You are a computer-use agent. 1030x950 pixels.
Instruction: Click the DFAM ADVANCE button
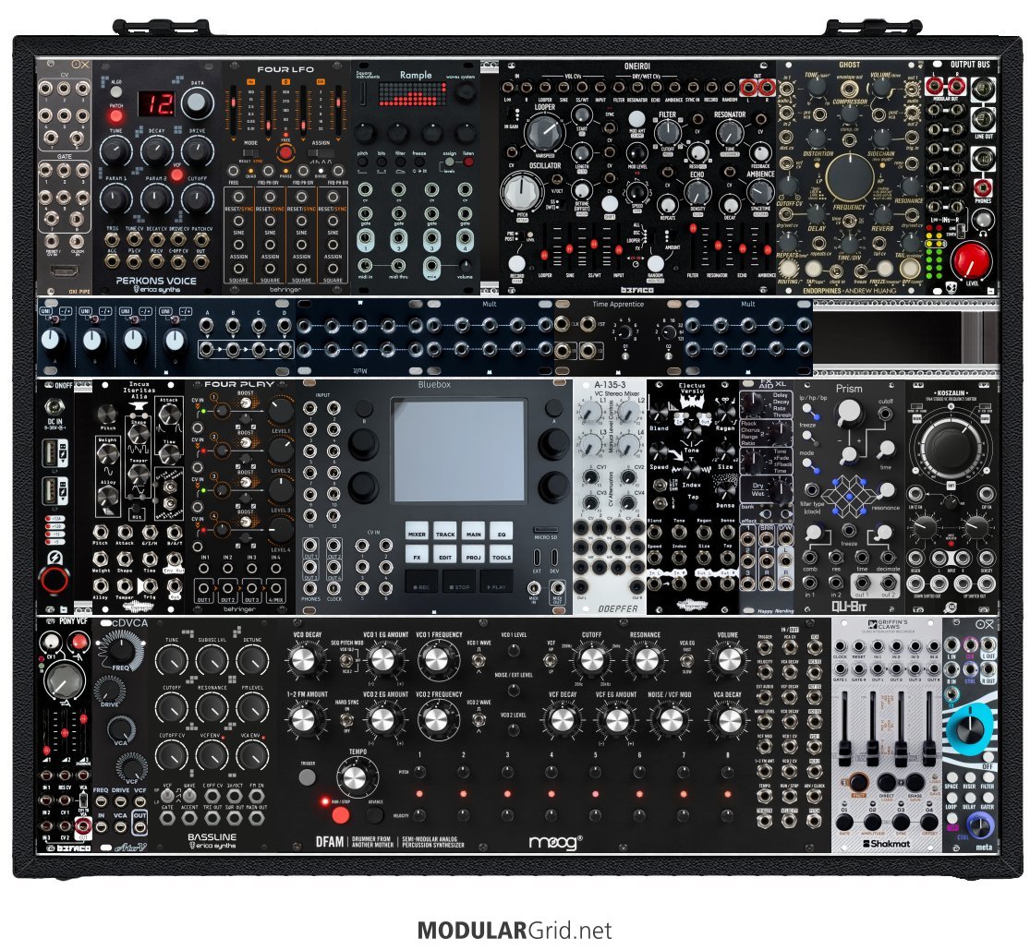375,815
